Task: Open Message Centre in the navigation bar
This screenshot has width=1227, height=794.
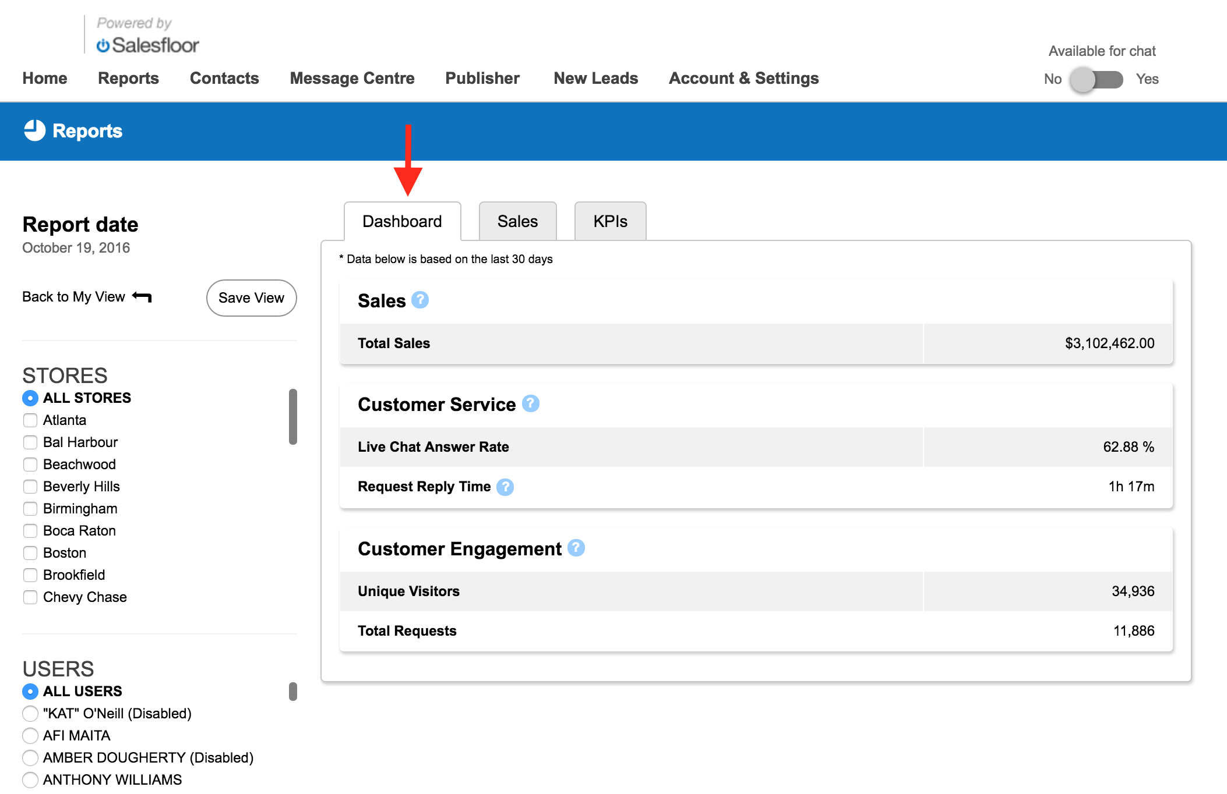Action: (352, 79)
